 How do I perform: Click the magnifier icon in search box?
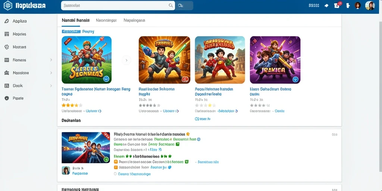(171, 5)
